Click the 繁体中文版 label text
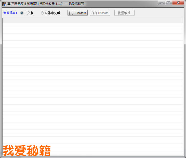The width and height of the screenshot is (186, 158). coord(52,13)
